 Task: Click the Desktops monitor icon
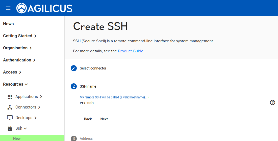click(x=10, y=118)
